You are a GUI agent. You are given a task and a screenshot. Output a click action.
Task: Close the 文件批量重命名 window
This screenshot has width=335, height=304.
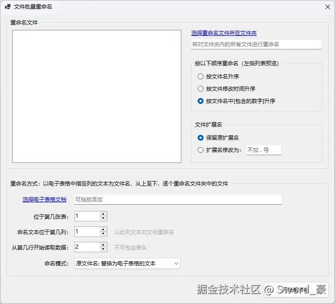pyautogui.click(x=328, y=7)
